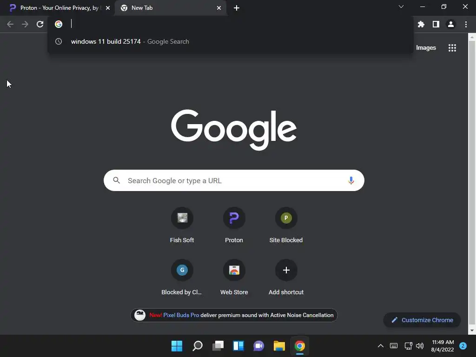
Task: Open the tab search dropdown arrow
Action: (401, 7)
